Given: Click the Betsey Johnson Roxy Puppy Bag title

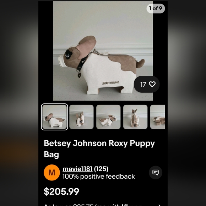Looking at the screenshot, I should pyautogui.click(x=99, y=148).
